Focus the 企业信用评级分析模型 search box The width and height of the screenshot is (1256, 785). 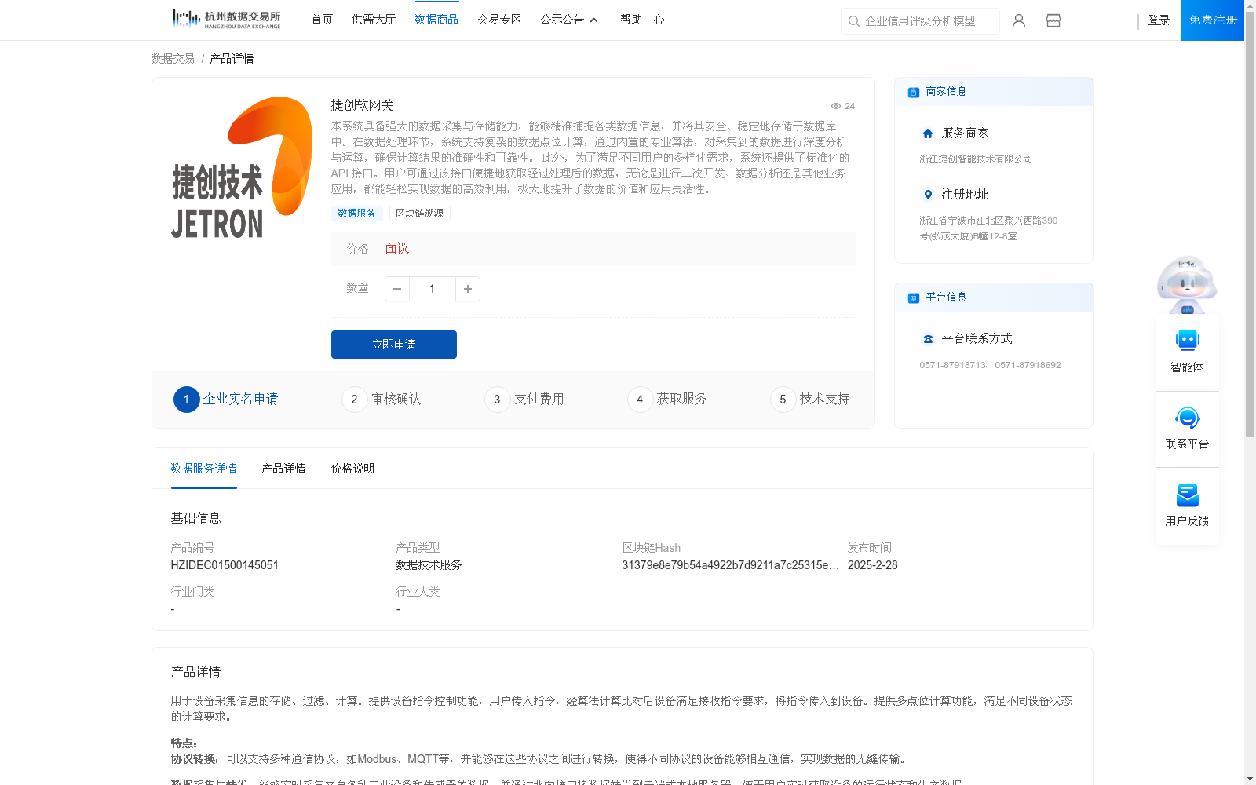[x=920, y=21]
